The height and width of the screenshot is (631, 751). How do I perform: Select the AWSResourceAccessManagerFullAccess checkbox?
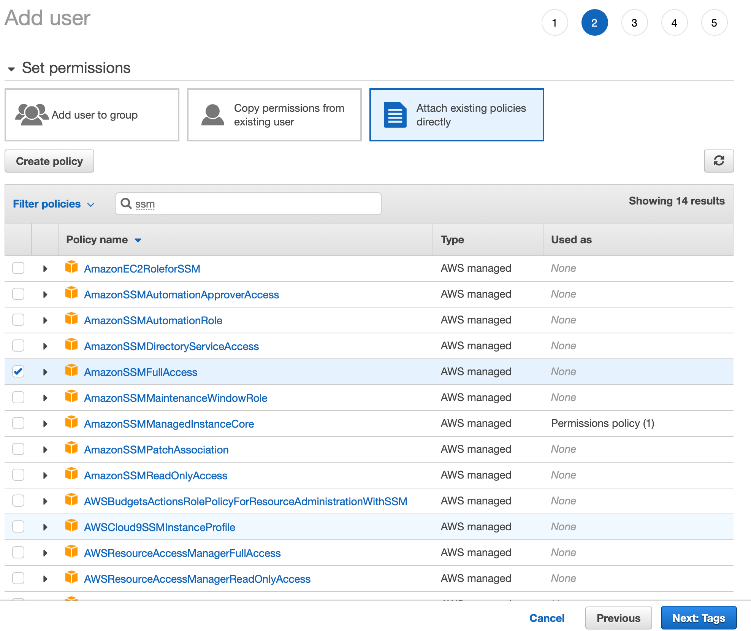coord(18,552)
